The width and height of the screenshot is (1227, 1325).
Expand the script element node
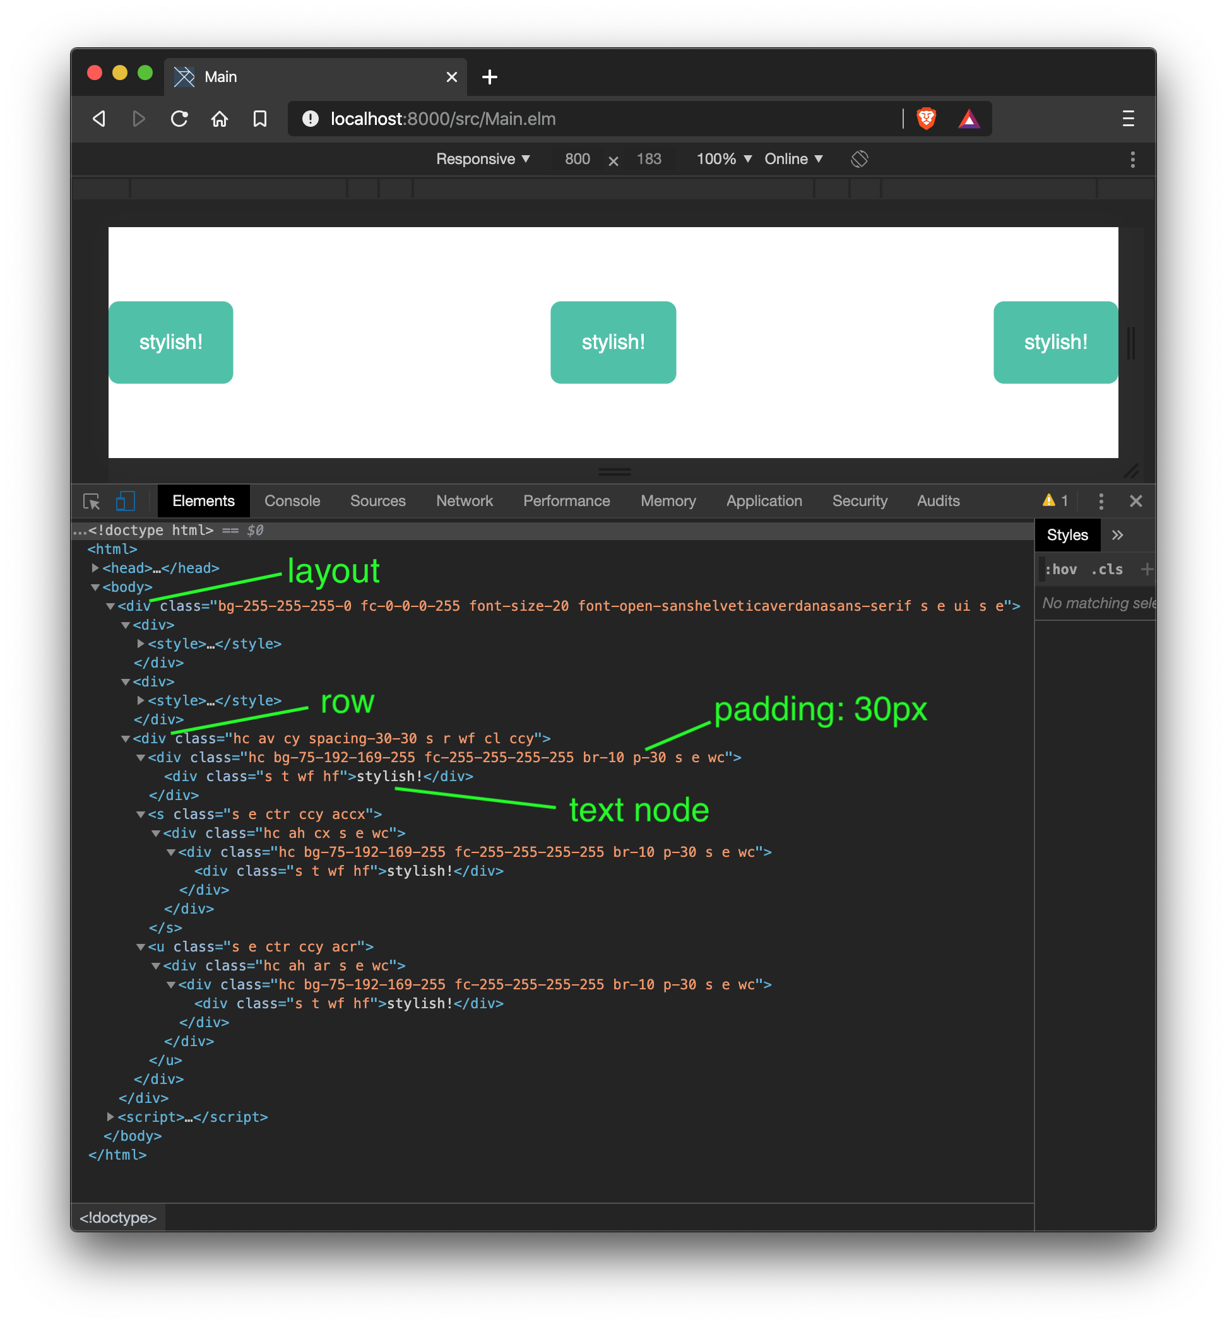(110, 1117)
